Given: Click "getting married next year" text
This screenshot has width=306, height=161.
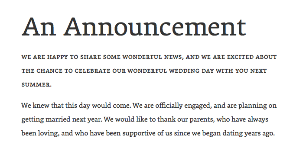Looking at the screenshot, I should [x=62, y=119].
